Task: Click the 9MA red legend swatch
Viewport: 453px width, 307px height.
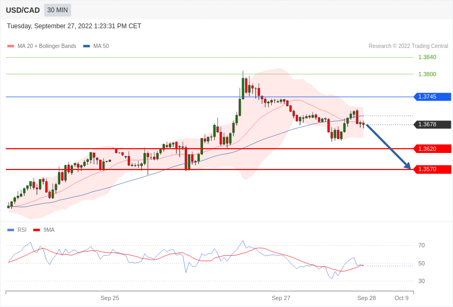Action: click(37, 230)
